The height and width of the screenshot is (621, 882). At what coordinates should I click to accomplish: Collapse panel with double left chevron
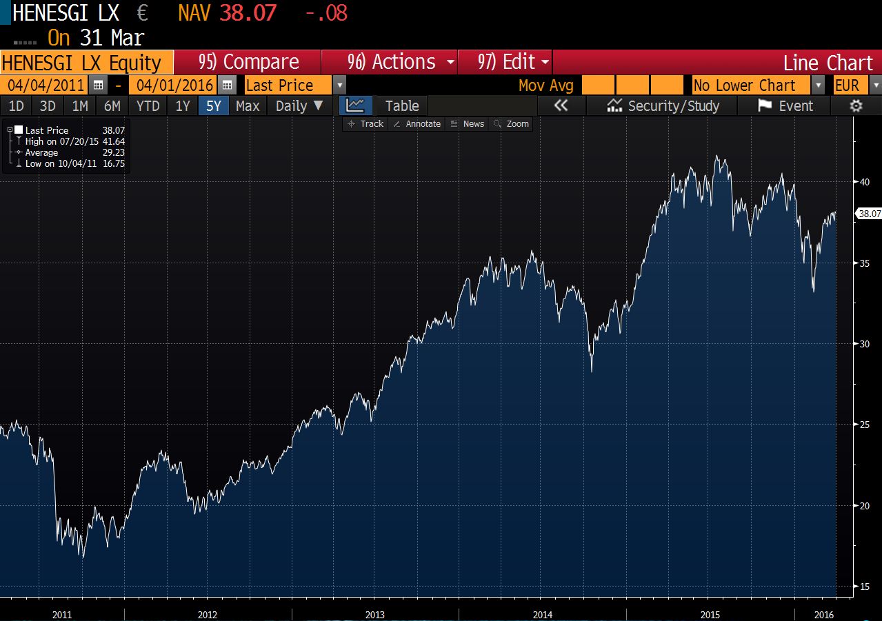pyautogui.click(x=561, y=105)
